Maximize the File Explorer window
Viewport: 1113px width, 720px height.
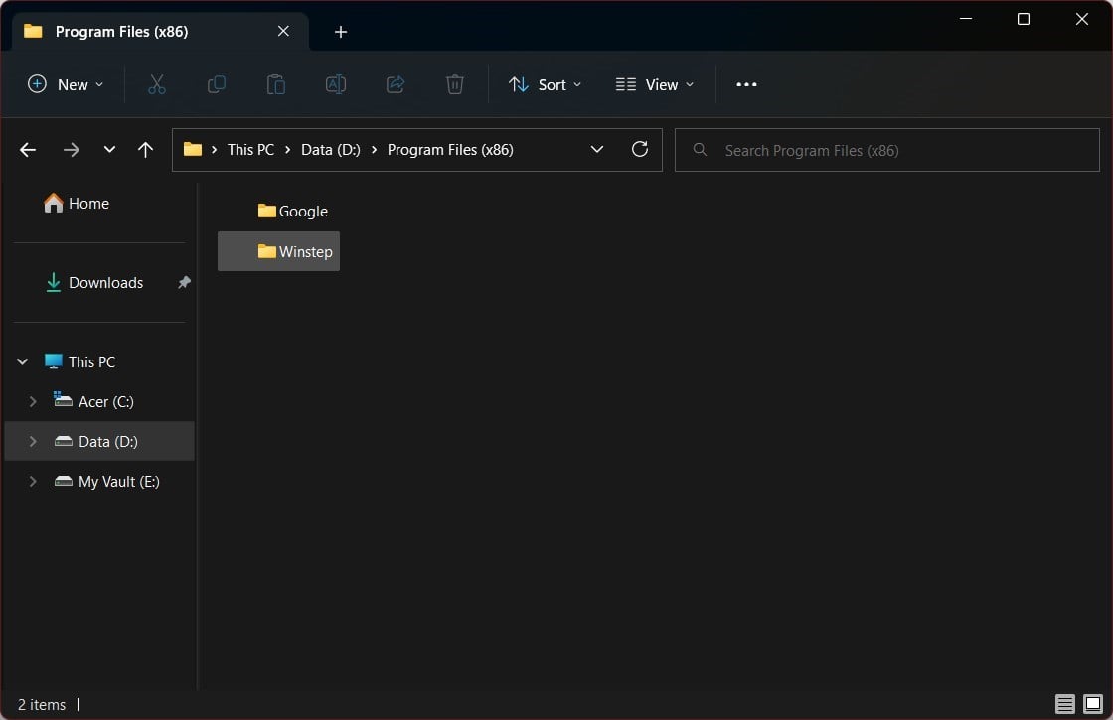click(1024, 19)
